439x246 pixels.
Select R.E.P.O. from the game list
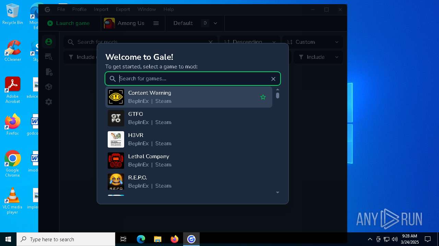(189, 182)
